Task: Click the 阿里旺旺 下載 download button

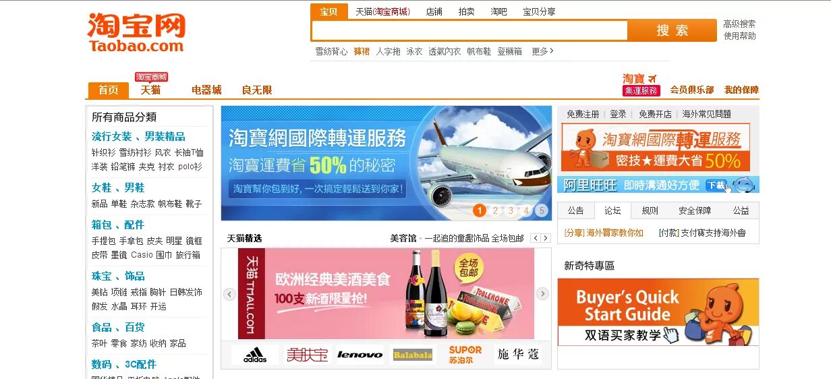Action: tap(716, 185)
